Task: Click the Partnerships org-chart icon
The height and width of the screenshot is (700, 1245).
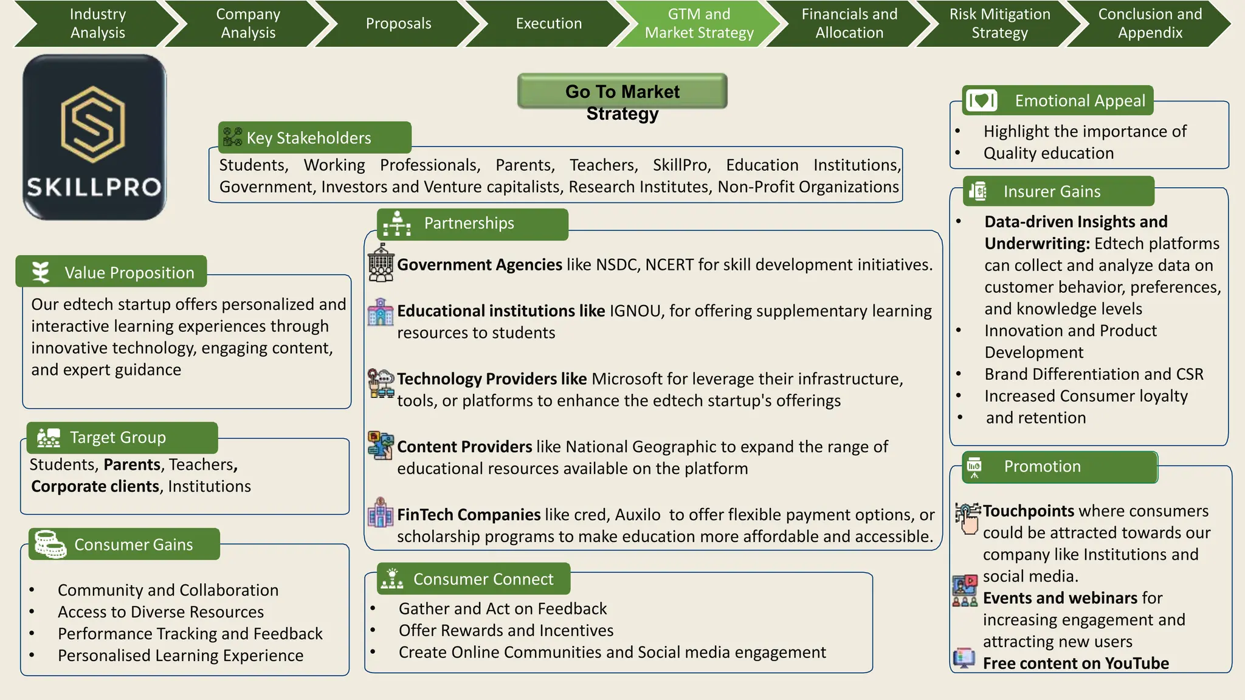Action: coord(397,224)
